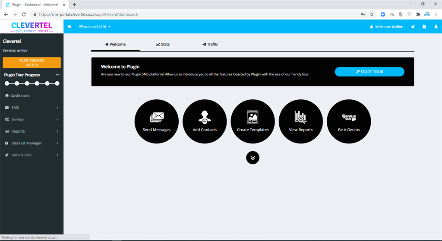442x241 pixels.
Task: Open the browser extensions puzzle icon
Action: pos(418,14)
